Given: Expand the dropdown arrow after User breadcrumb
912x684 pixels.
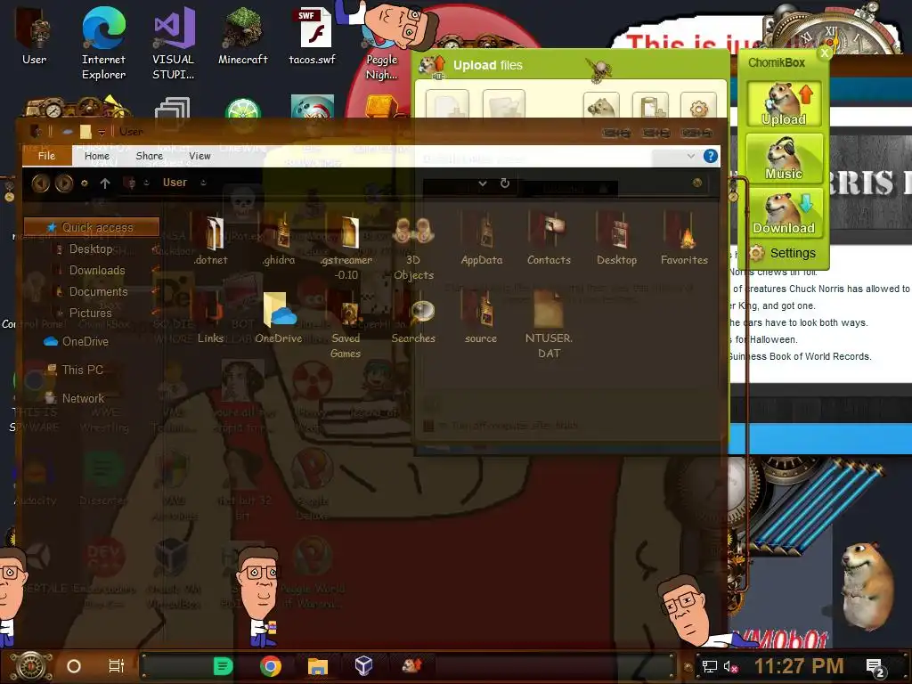Looking at the screenshot, I should (x=203, y=183).
